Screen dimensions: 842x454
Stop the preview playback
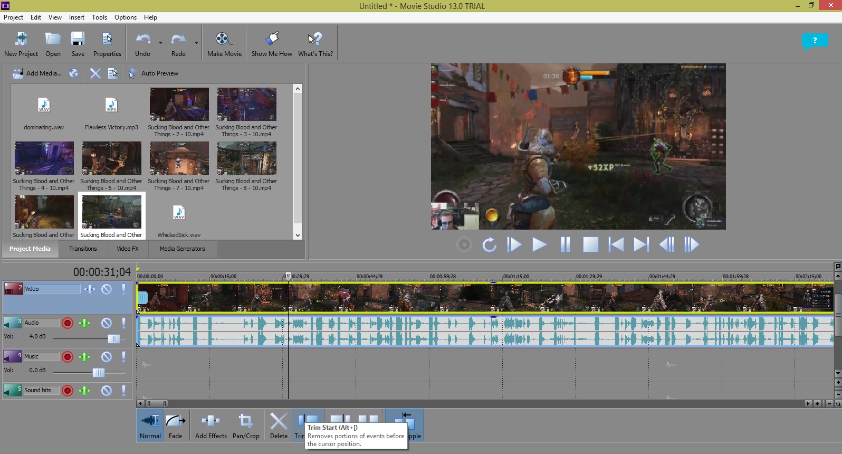(590, 245)
